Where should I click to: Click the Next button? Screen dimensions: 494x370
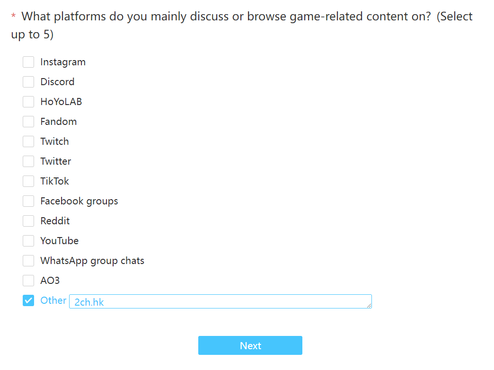[250, 345]
